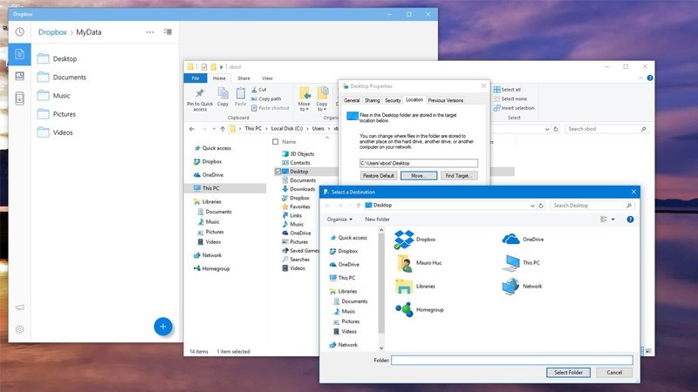Click Homegroup large icon in destination dialog
The image size is (698, 392).
click(404, 310)
